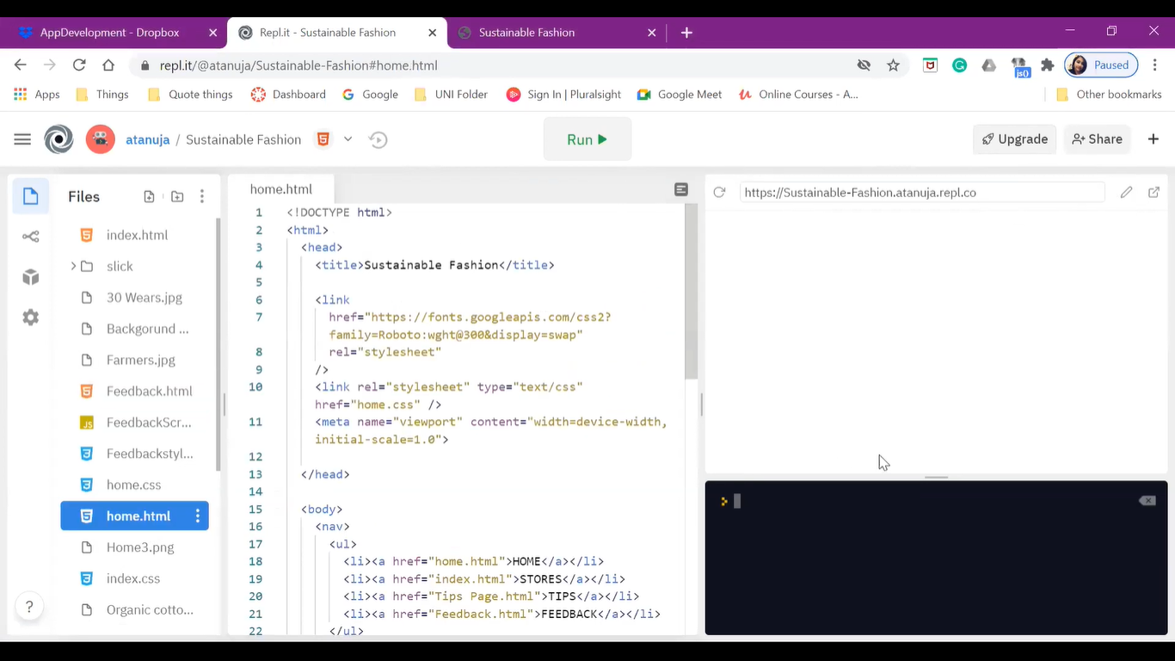Image resolution: width=1175 pixels, height=661 pixels.
Task: Open preview in new tab icon
Action: click(x=1153, y=193)
